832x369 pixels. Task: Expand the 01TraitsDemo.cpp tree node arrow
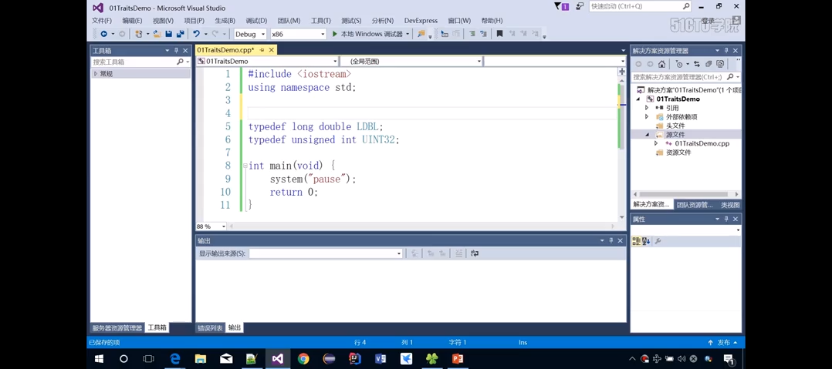tap(656, 143)
